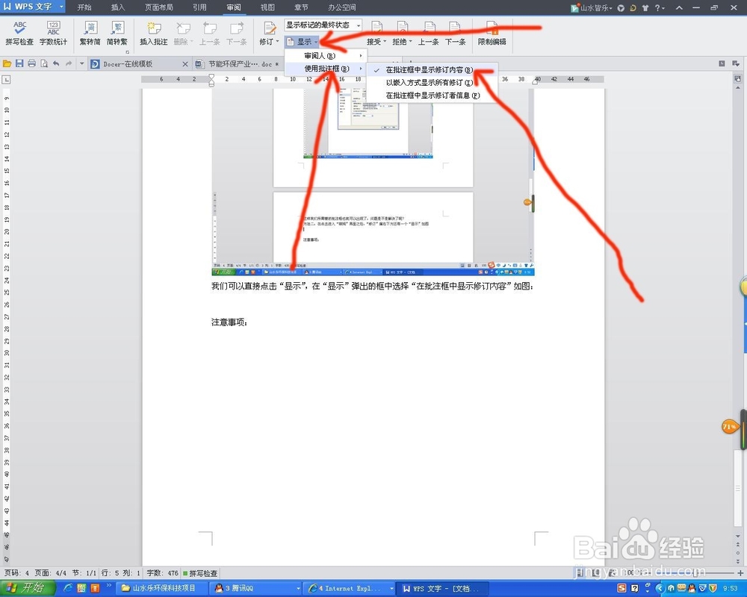Click the open folder icon in quick toolbar

[x=7, y=63]
